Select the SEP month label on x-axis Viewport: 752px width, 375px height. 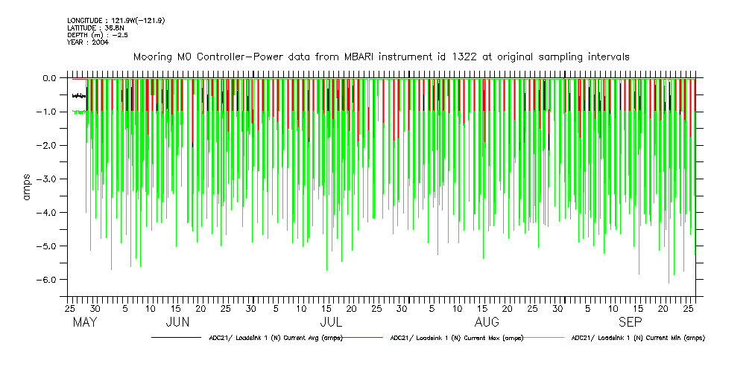(x=631, y=322)
